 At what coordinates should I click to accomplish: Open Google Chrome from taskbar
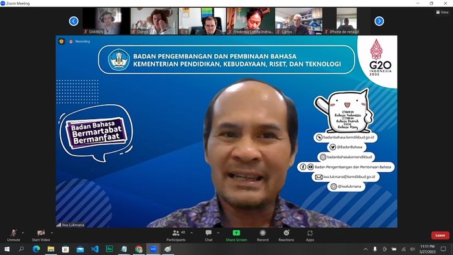tap(138, 249)
